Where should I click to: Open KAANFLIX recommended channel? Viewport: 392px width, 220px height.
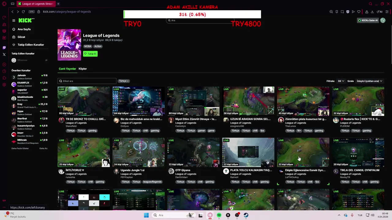[29, 84]
